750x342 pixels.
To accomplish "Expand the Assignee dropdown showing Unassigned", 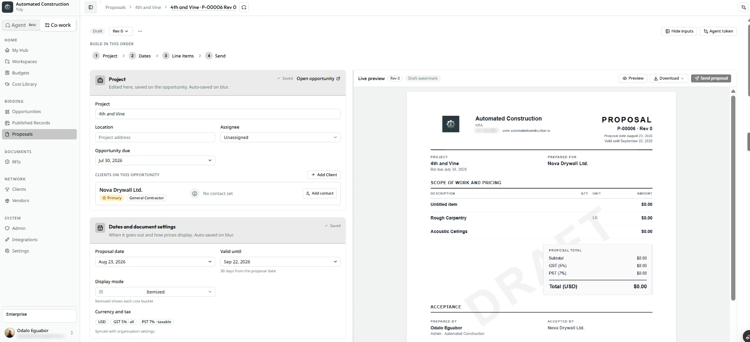I will click(280, 138).
